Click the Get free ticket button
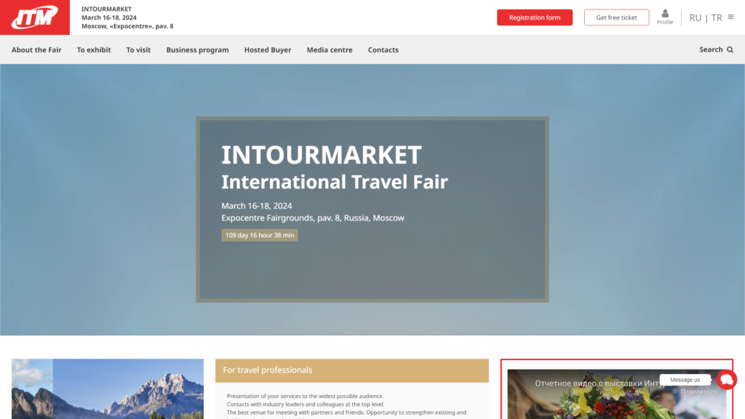745x419 pixels. (x=616, y=17)
